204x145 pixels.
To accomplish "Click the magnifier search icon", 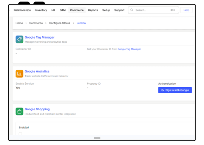I will [132, 10].
